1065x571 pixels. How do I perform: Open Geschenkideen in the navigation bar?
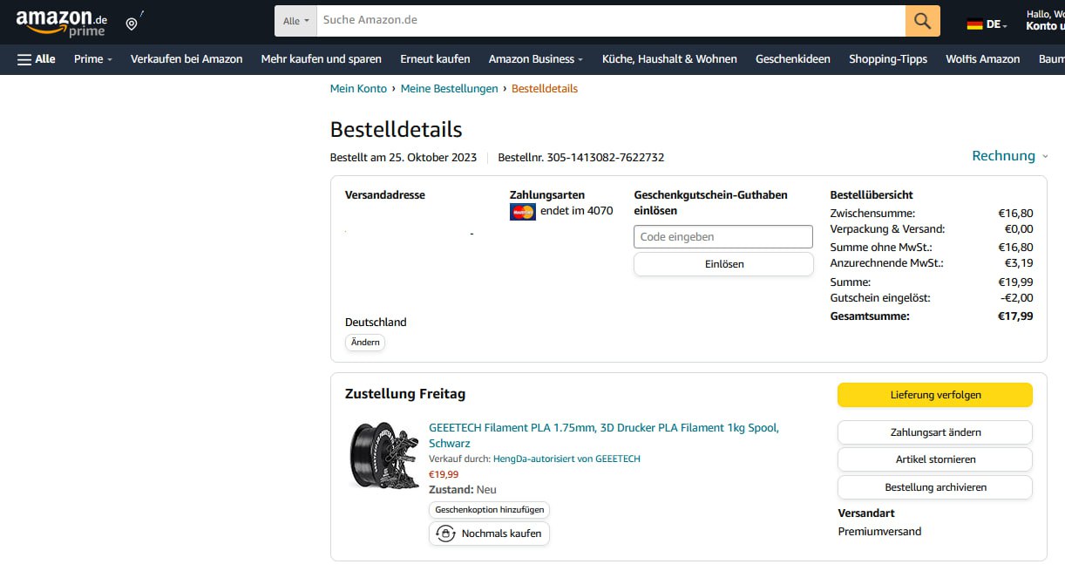(793, 59)
